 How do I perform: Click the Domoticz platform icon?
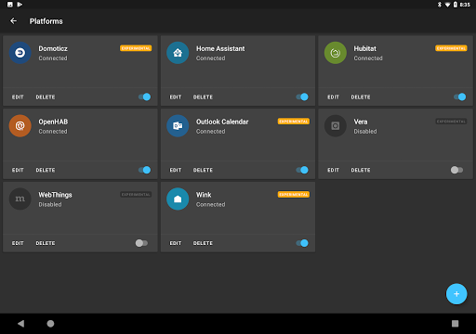[20, 53]
